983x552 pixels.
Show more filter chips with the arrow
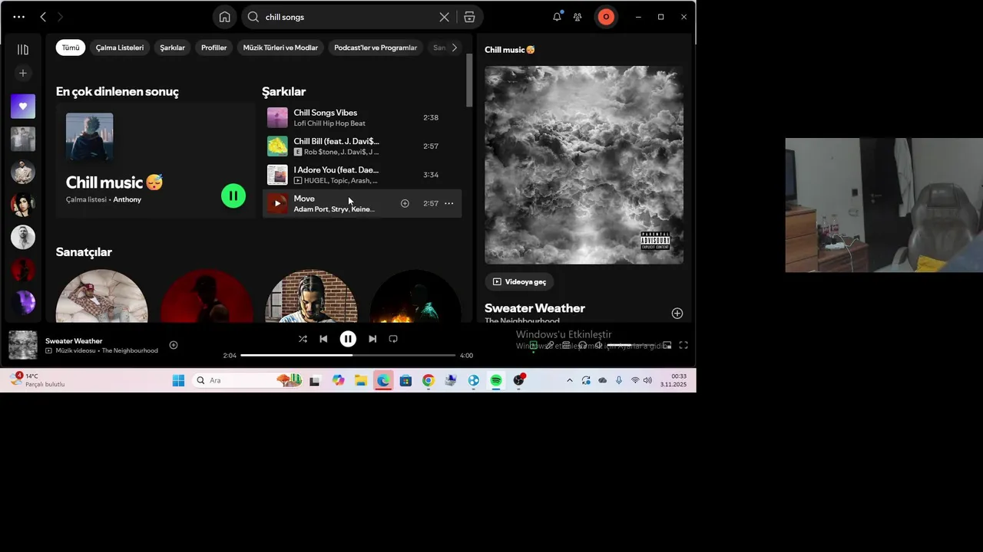coord(454,48)
